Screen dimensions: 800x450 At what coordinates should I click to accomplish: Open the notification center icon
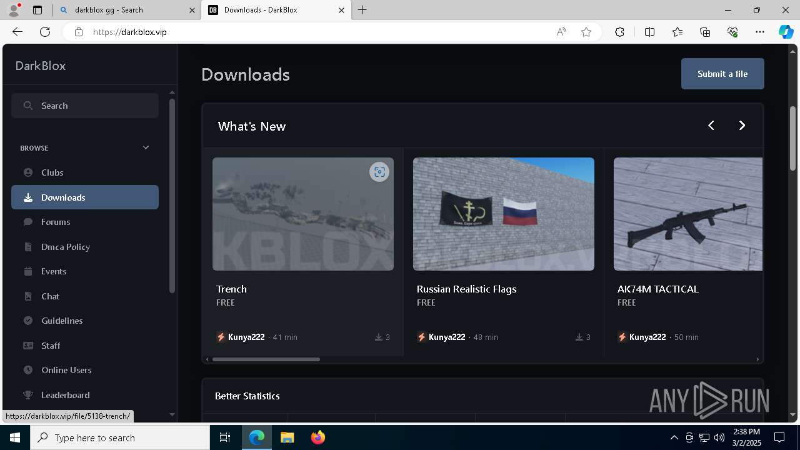(x=779, y=437)
